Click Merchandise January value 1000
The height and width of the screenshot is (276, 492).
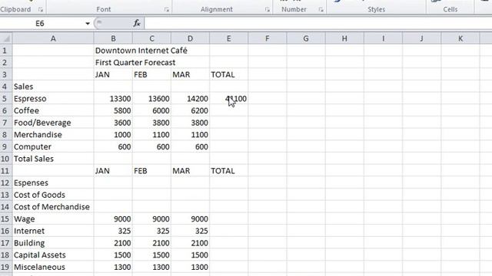(x=113, y=135)
